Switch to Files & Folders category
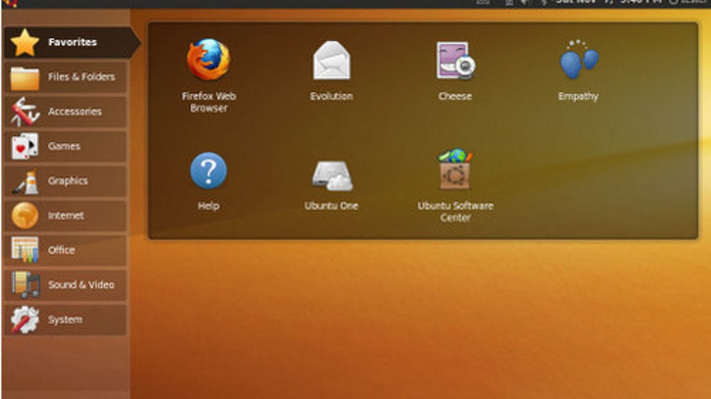The height and width of the screenshot is (399, 711). point(65,77)
